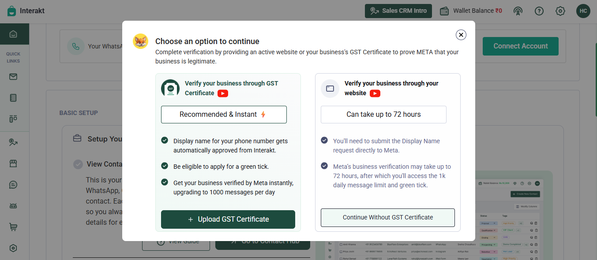View Wallet Balance details
This screenshot has height=260, width=597.
tap(471, 11)
